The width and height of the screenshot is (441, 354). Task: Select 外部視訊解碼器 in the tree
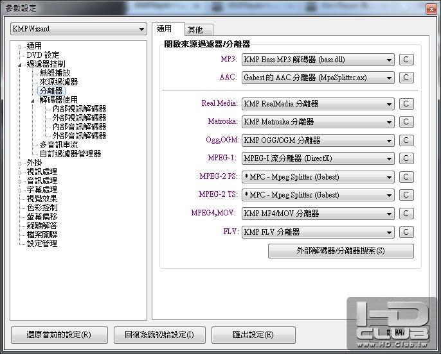79,118
